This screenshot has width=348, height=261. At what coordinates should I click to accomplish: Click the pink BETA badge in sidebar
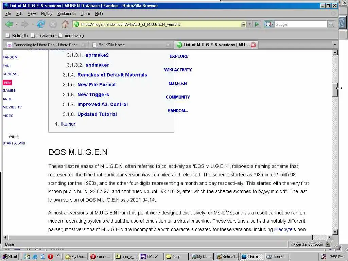coord(7,83)
